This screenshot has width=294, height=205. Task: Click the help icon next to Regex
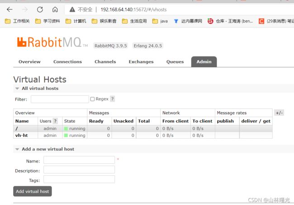[112, 99]
